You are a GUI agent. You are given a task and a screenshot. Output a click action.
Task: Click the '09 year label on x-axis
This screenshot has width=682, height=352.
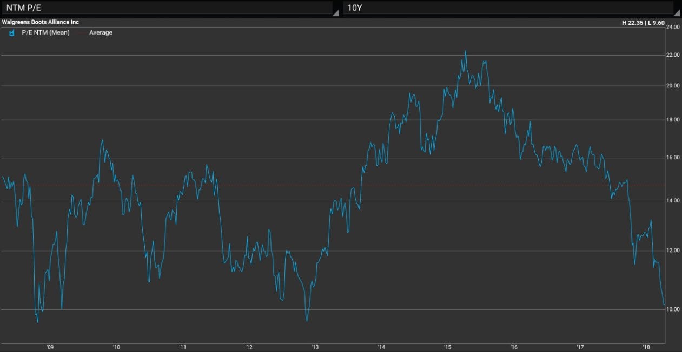pos(50,347)
